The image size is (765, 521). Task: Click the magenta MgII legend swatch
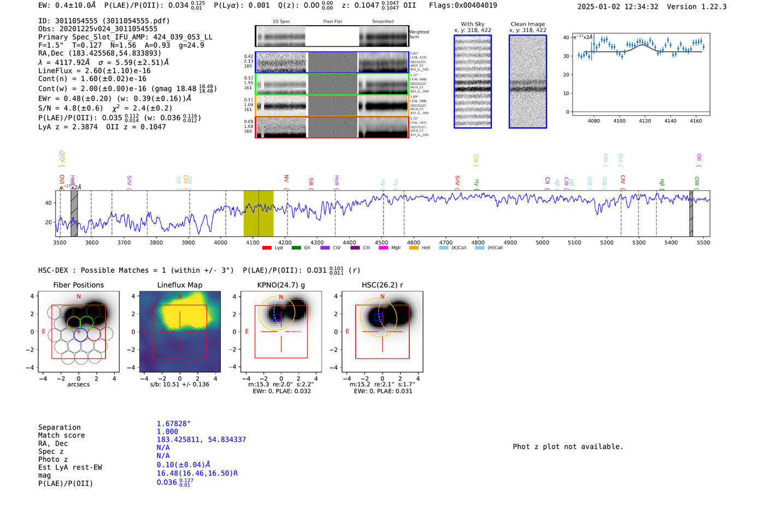pos(384,248)
